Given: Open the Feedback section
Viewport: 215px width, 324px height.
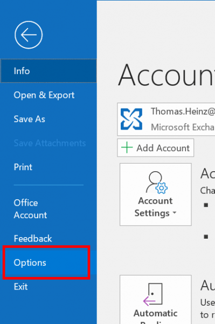Looking at the screenshot, I should click(x=33, y=239).
